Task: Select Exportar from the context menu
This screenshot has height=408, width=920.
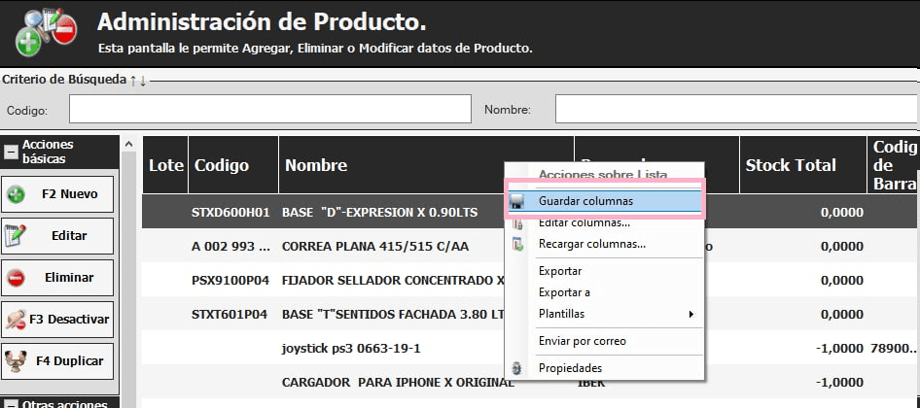Action: coord(560,271)
